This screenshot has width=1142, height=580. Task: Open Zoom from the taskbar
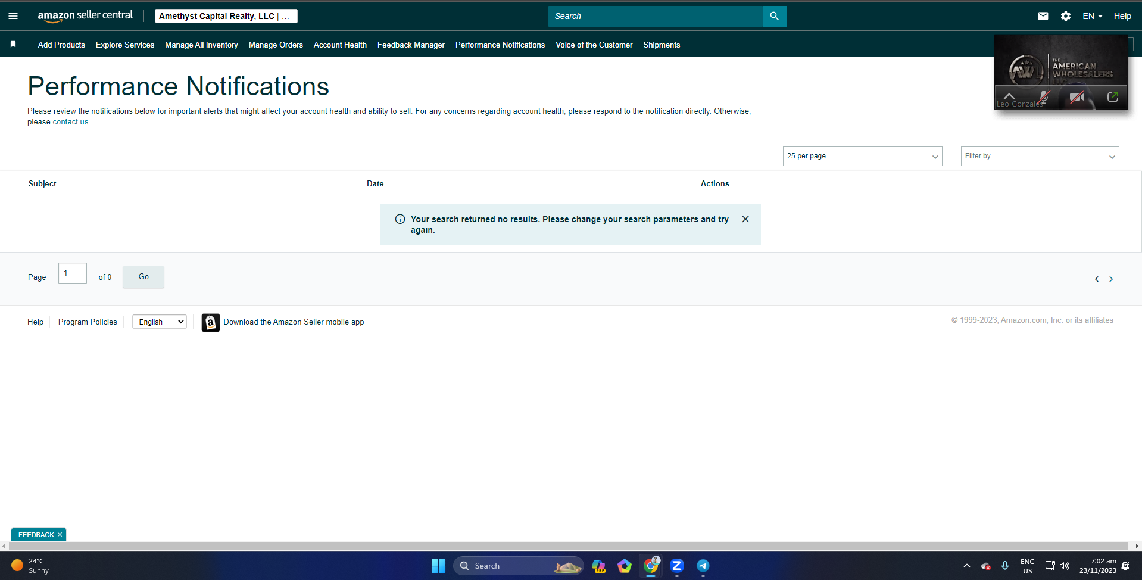[677, 566]
